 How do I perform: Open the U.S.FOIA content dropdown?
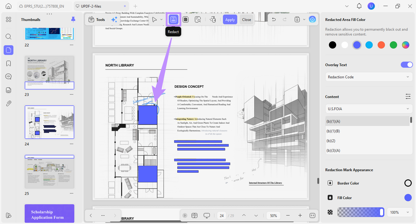[x=369, y=109]
